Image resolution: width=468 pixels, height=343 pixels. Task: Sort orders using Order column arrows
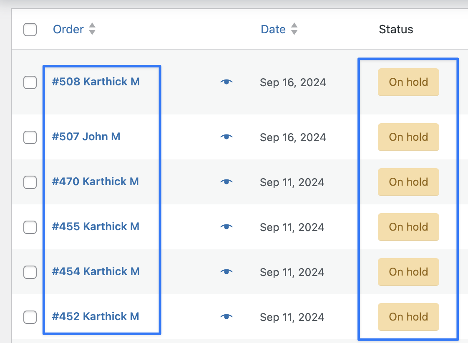92,29
